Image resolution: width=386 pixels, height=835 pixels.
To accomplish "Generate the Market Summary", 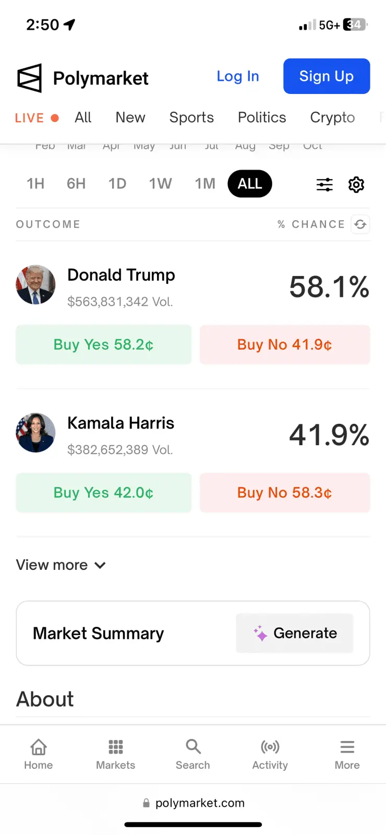I will 295,633.
